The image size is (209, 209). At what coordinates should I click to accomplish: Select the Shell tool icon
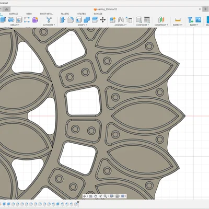coord(79,20)
